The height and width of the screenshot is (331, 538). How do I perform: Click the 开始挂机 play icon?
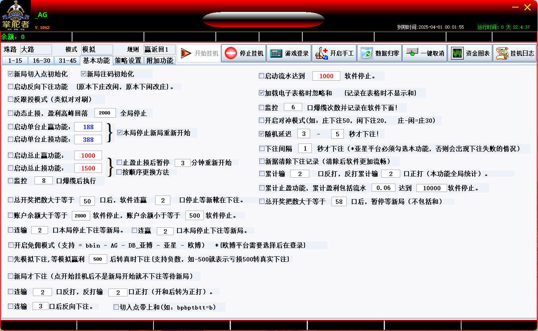coord(186,53)
